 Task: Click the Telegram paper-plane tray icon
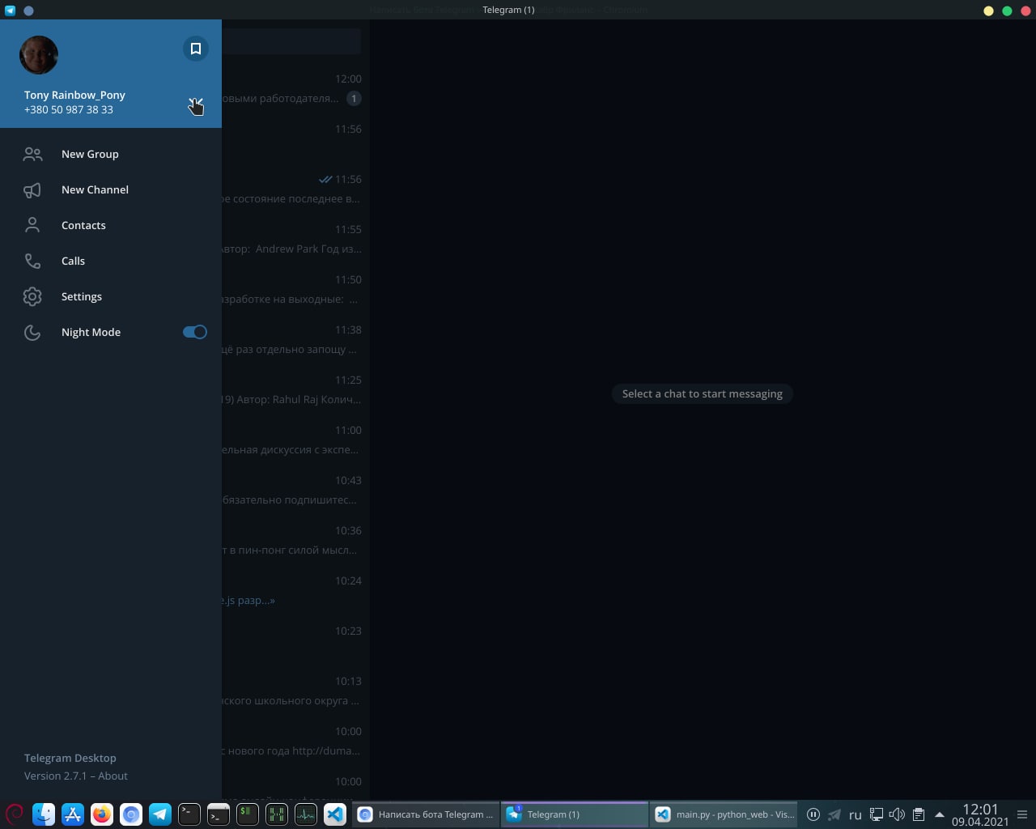tap(834, 814)
